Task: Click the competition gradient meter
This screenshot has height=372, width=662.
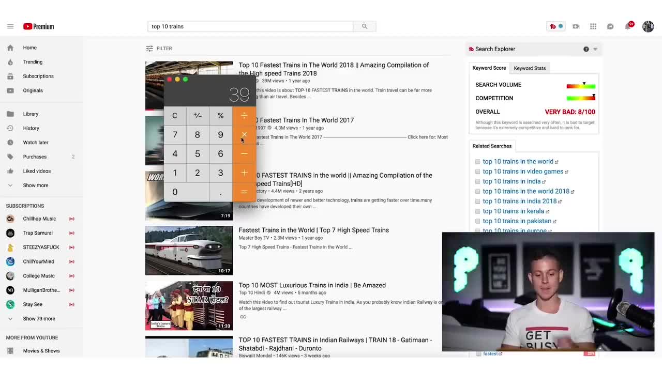Action: point(581,98)
